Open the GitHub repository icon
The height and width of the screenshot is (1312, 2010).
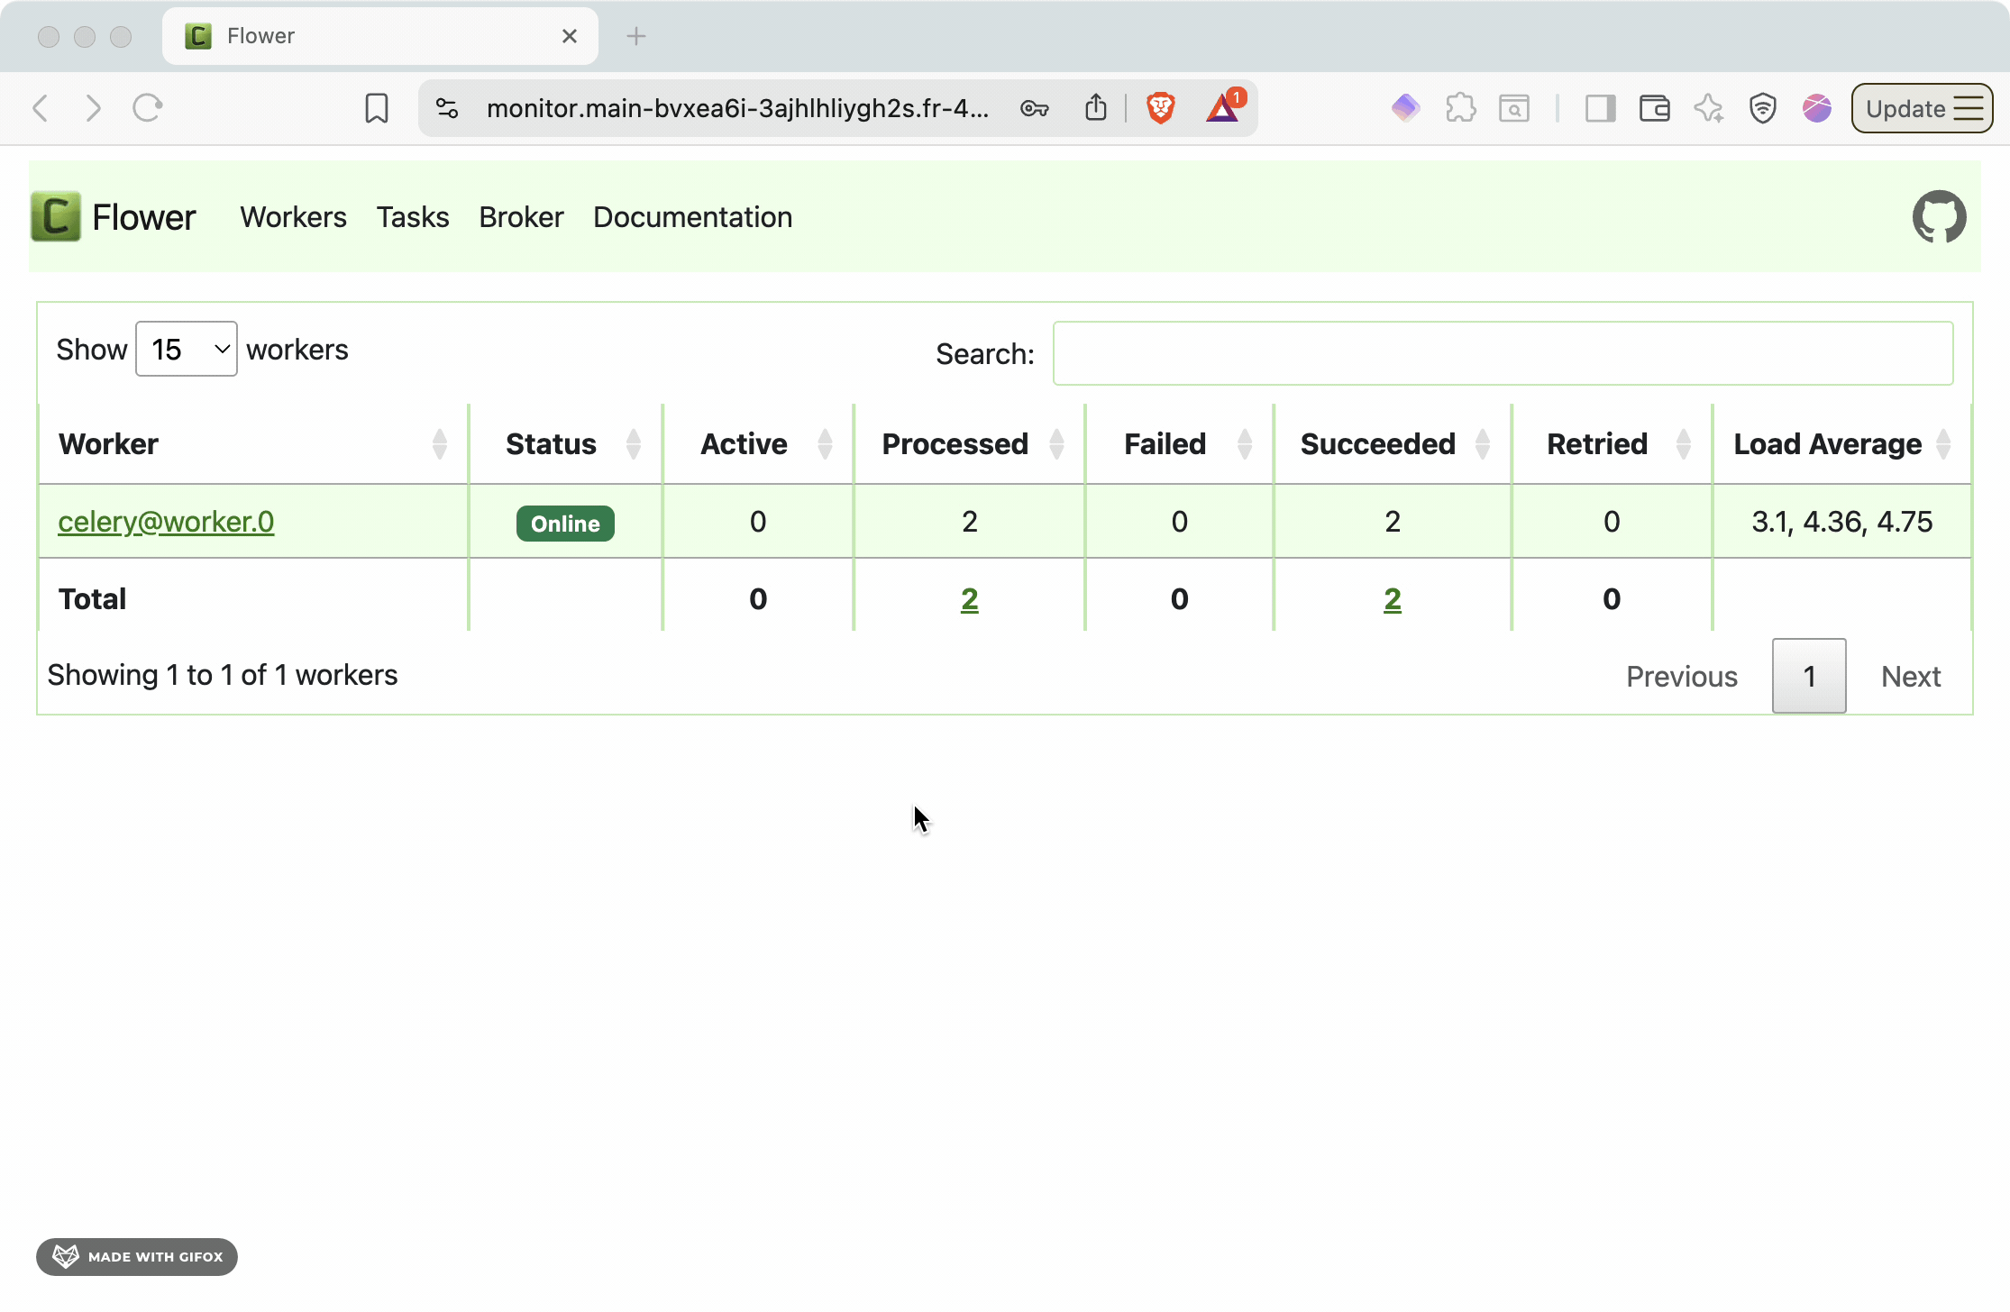[1939, 216]
